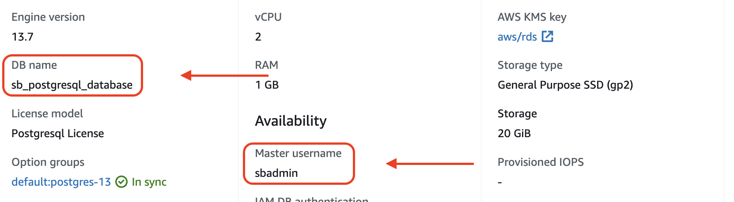734x202 pixels.
Task: Click the In sync status text
Action: coord(149,182)
